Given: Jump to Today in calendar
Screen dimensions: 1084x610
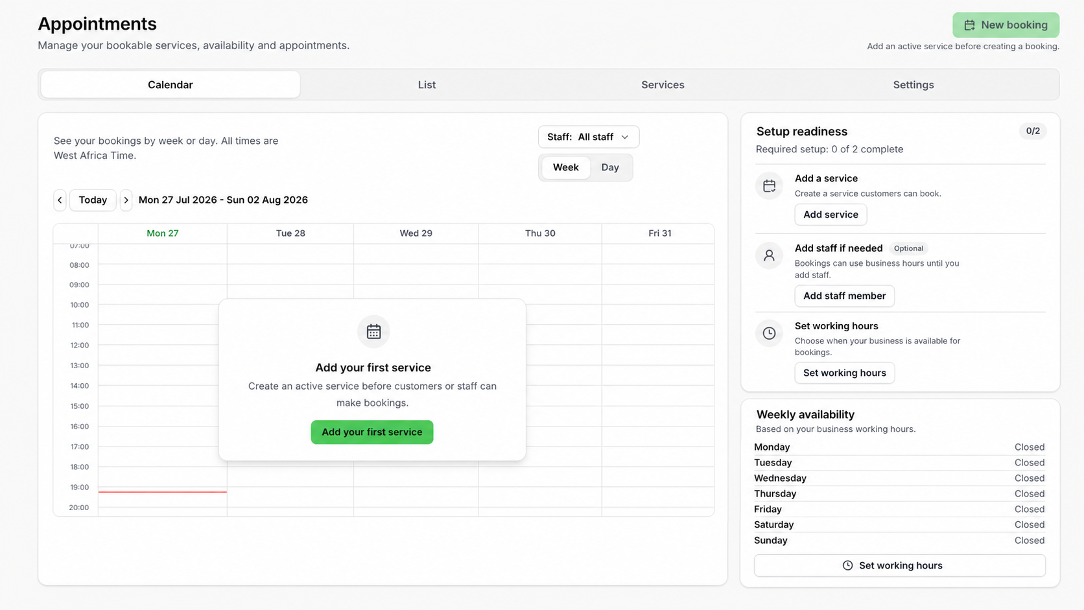Looking at the screenshot, I should 93,200.
